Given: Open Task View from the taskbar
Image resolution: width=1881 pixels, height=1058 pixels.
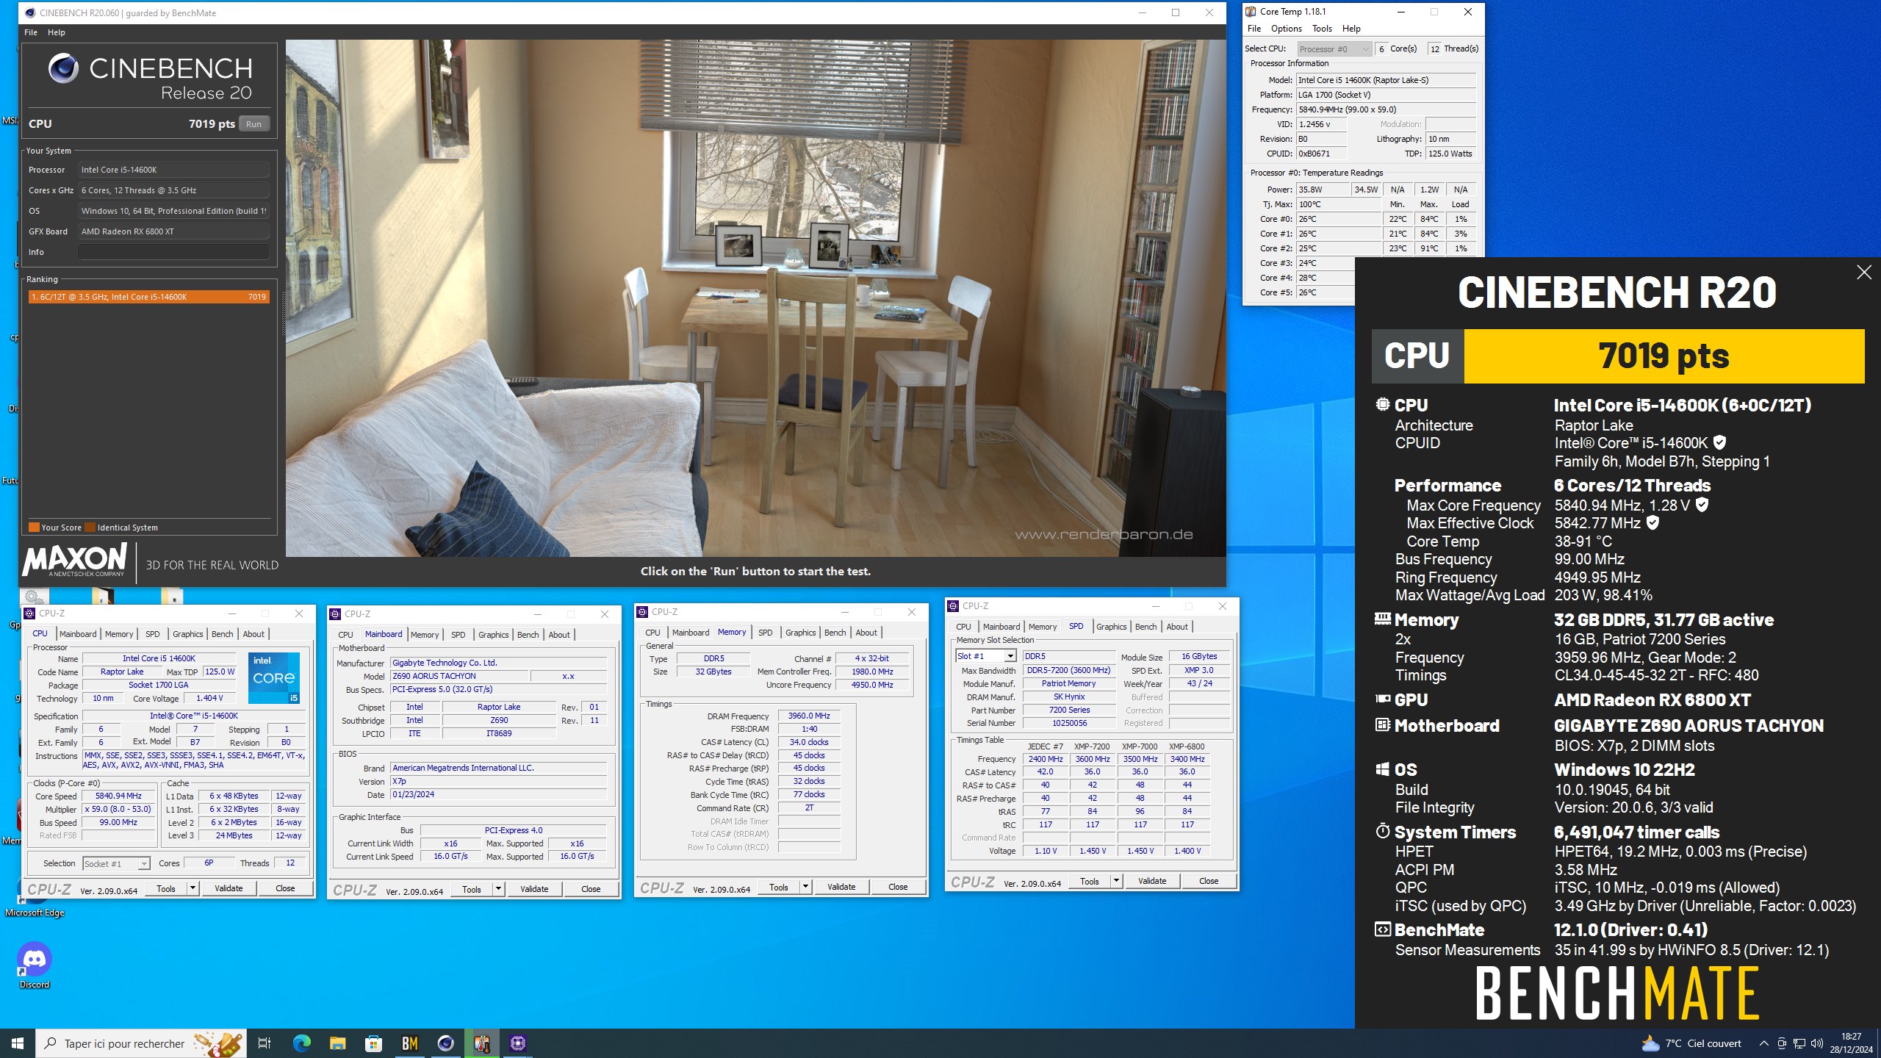Looking at the screenshot, I should pos(265,1043).
